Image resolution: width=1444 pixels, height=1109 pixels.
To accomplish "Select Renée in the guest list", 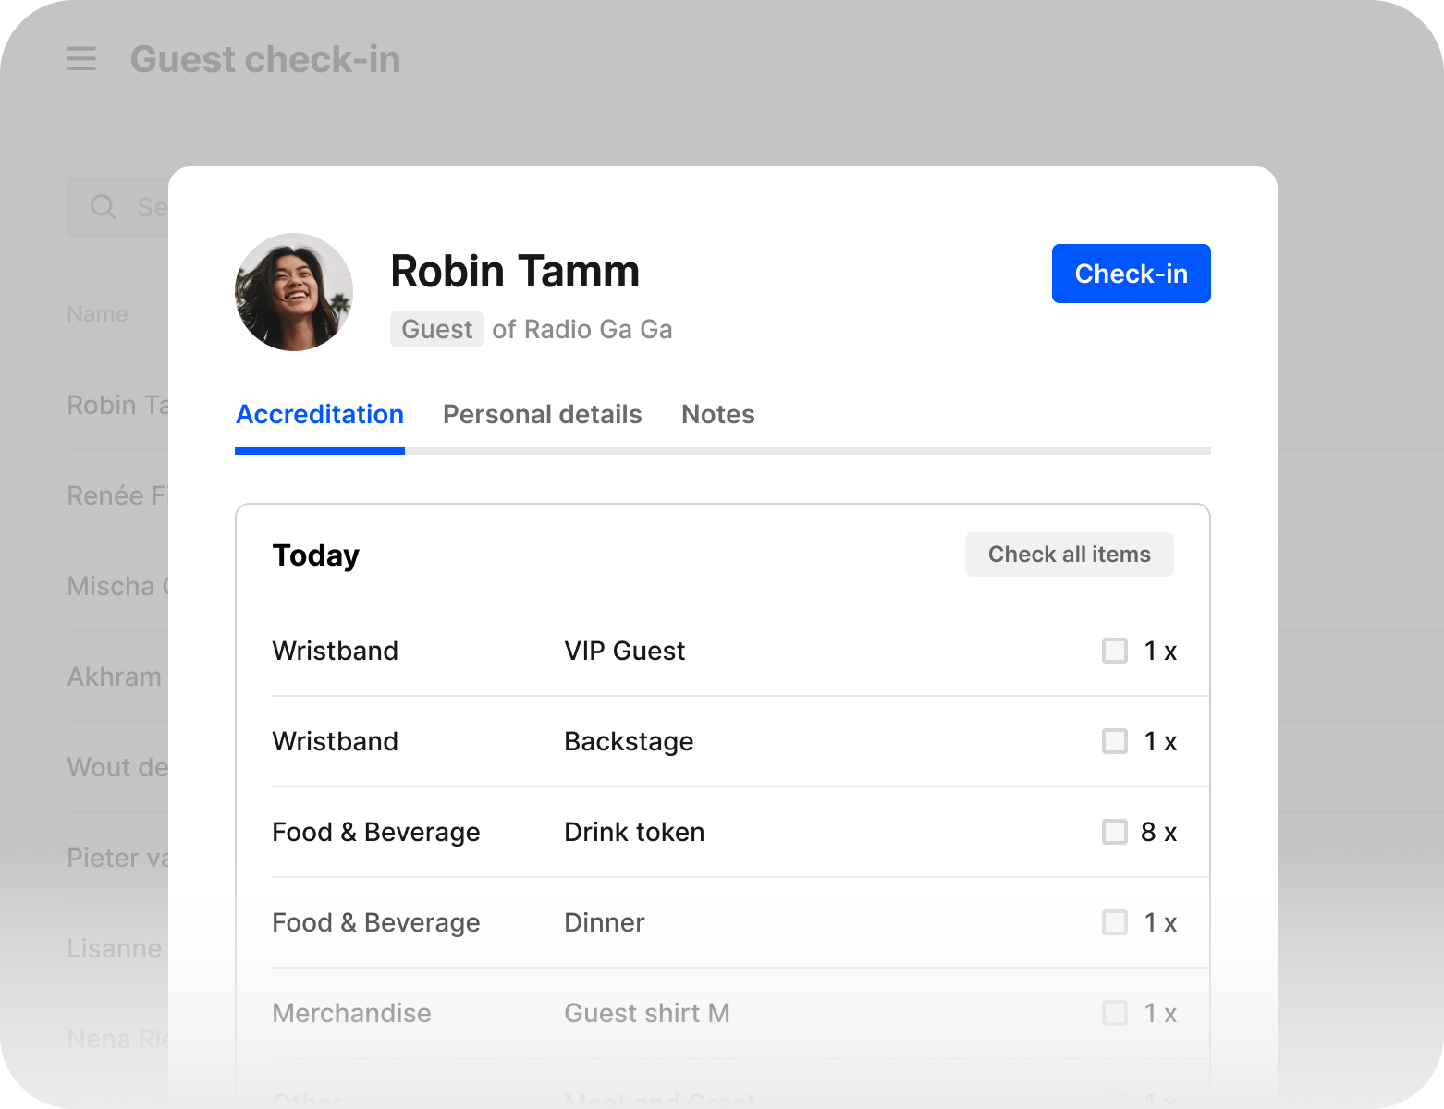I will click(116, 496).
